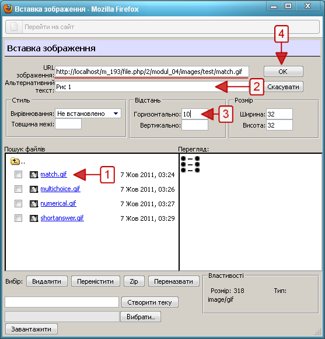Confirm with the OK button
The width and height of the screenshot is (325, 339).
pyautogui.click(x=283, y=71)
